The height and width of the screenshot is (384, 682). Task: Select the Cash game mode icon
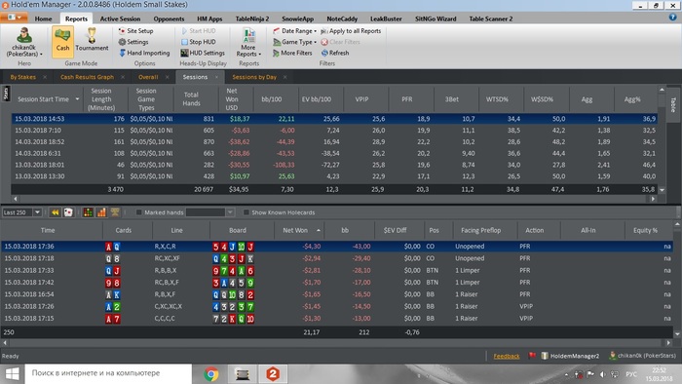[x=62, y=42]
